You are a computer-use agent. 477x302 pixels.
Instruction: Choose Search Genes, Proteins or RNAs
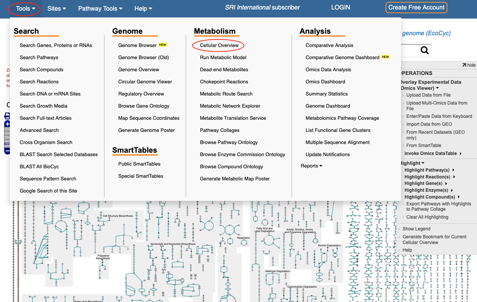coord(56,45)
